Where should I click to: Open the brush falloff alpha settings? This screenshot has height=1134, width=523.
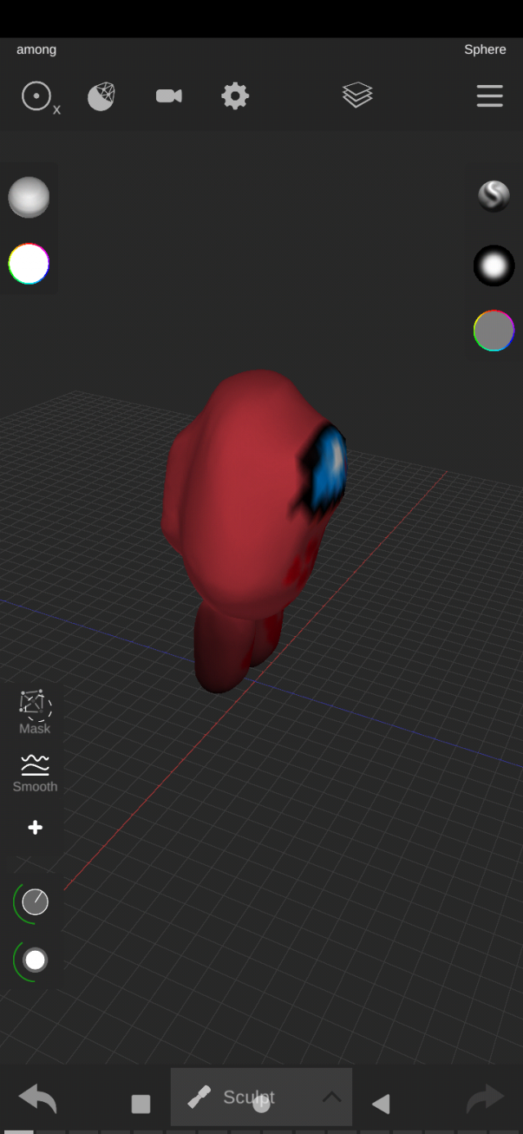[494, 266]
